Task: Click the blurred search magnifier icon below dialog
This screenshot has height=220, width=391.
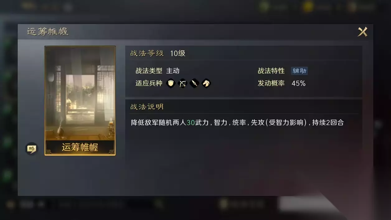Action: 159,204
